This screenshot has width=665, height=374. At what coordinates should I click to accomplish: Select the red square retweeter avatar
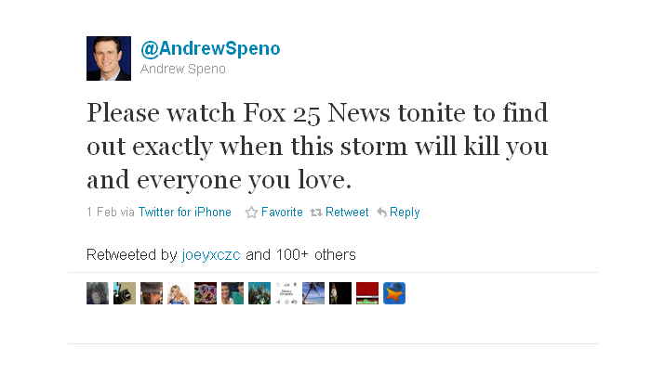[x=367, y=293]
